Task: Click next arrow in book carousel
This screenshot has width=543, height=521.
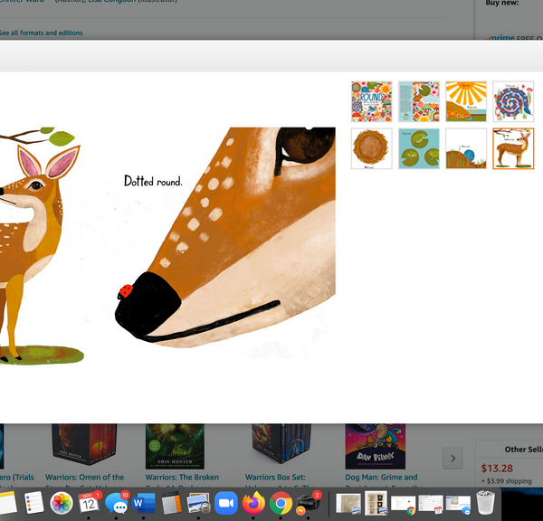Action: [452, 459]
